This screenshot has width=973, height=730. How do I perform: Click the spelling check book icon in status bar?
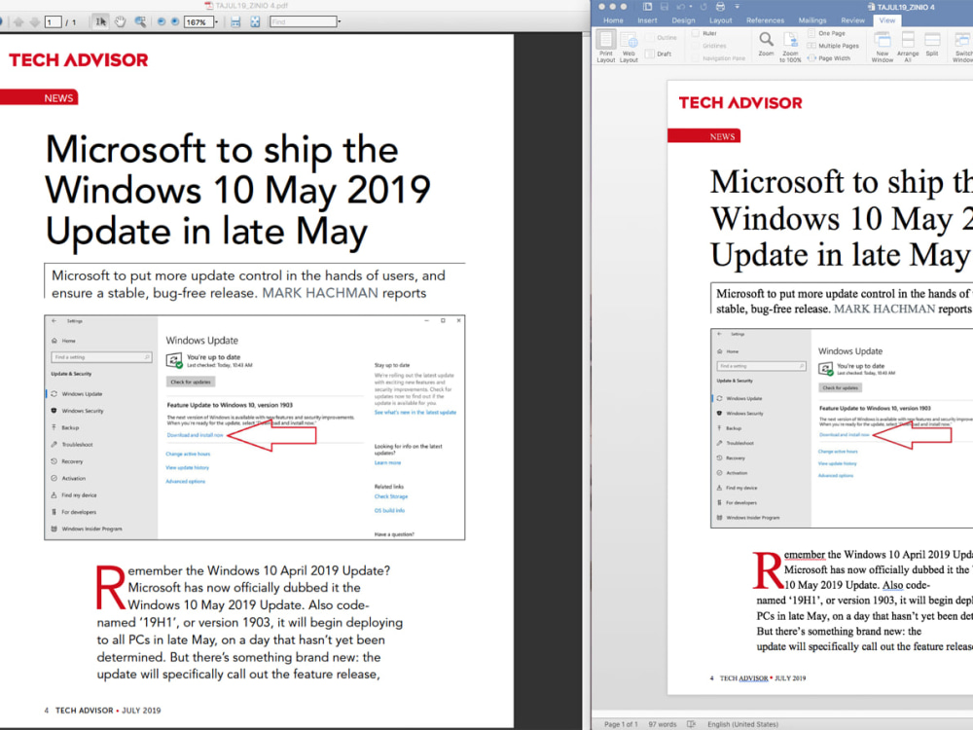click(691, 724)
